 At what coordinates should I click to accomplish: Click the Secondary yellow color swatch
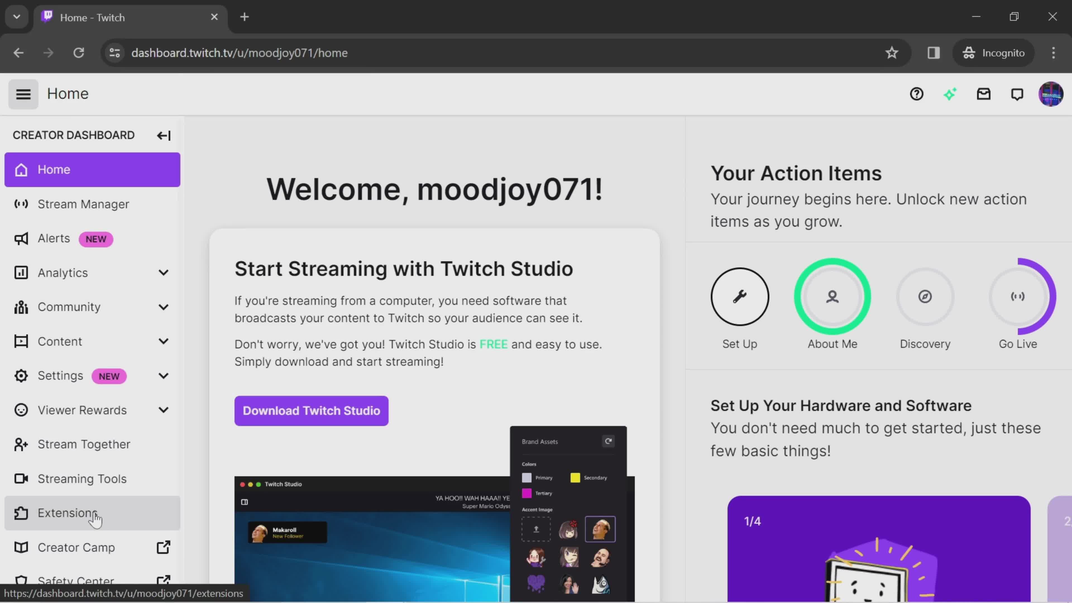click(575, 478)
